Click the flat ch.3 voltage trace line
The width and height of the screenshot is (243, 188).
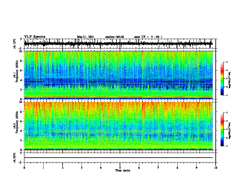118,158
